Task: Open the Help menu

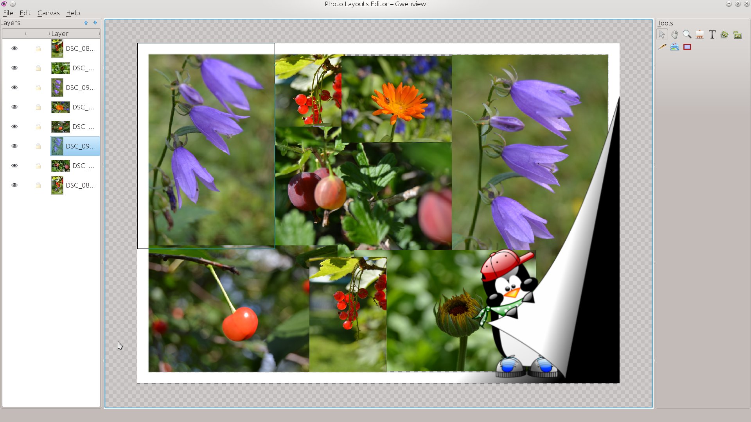Action: pyautogui.click(x=73, y=13)
